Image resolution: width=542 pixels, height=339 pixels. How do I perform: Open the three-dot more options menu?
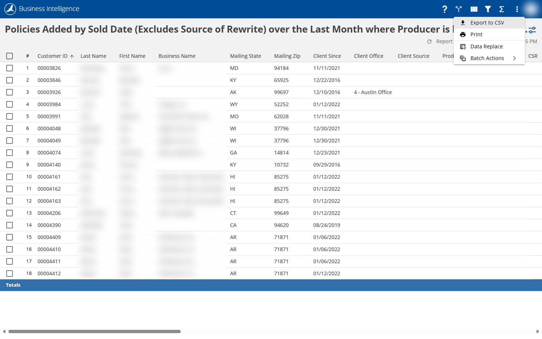517,9
